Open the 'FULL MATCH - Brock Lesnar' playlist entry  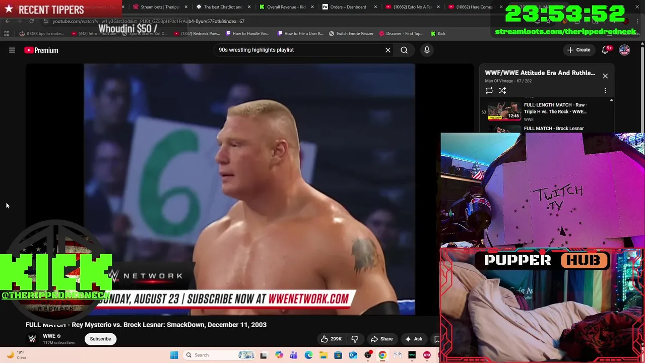click(554, 129)
